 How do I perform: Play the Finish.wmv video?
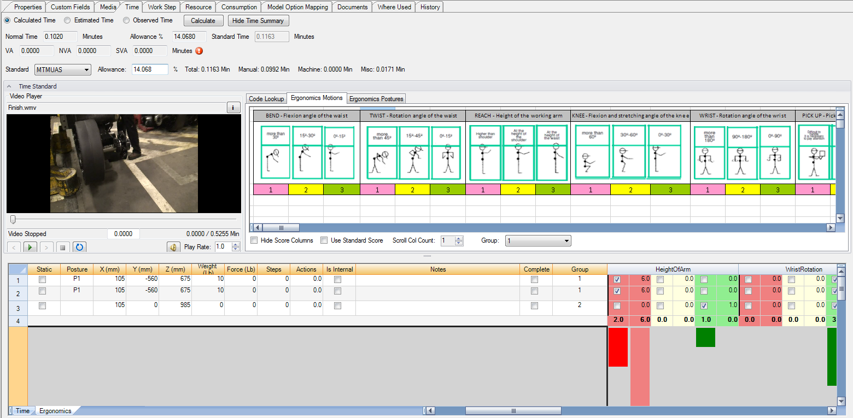[30, 247]
